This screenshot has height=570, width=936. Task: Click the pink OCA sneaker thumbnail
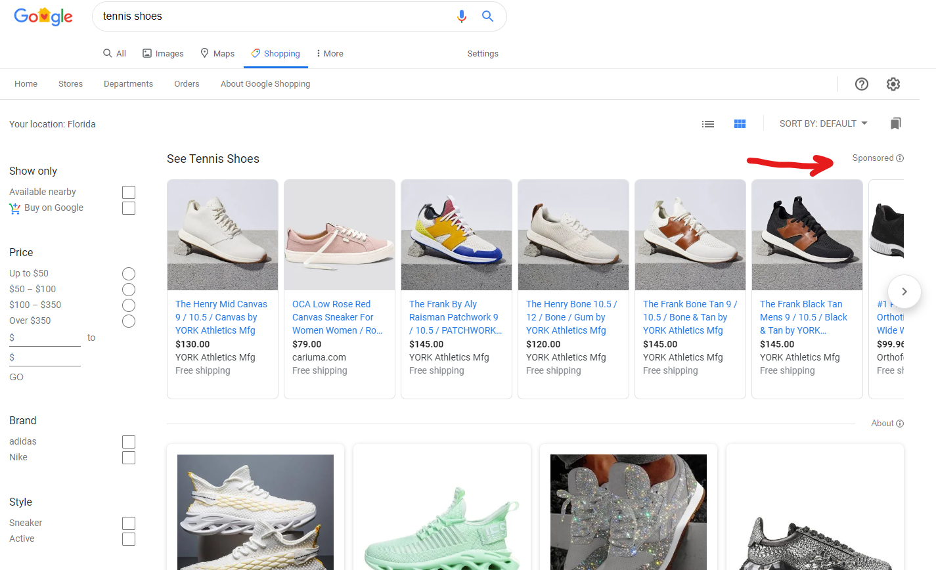pos(340,235)
